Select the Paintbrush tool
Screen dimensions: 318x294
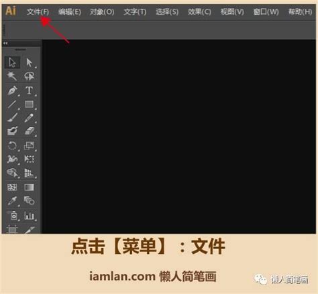pos(12,118)
